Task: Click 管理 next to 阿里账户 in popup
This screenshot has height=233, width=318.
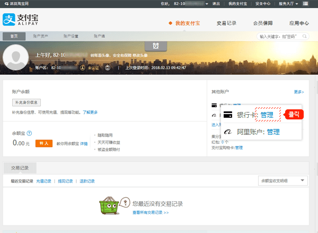Action: [x=273, y=132]
